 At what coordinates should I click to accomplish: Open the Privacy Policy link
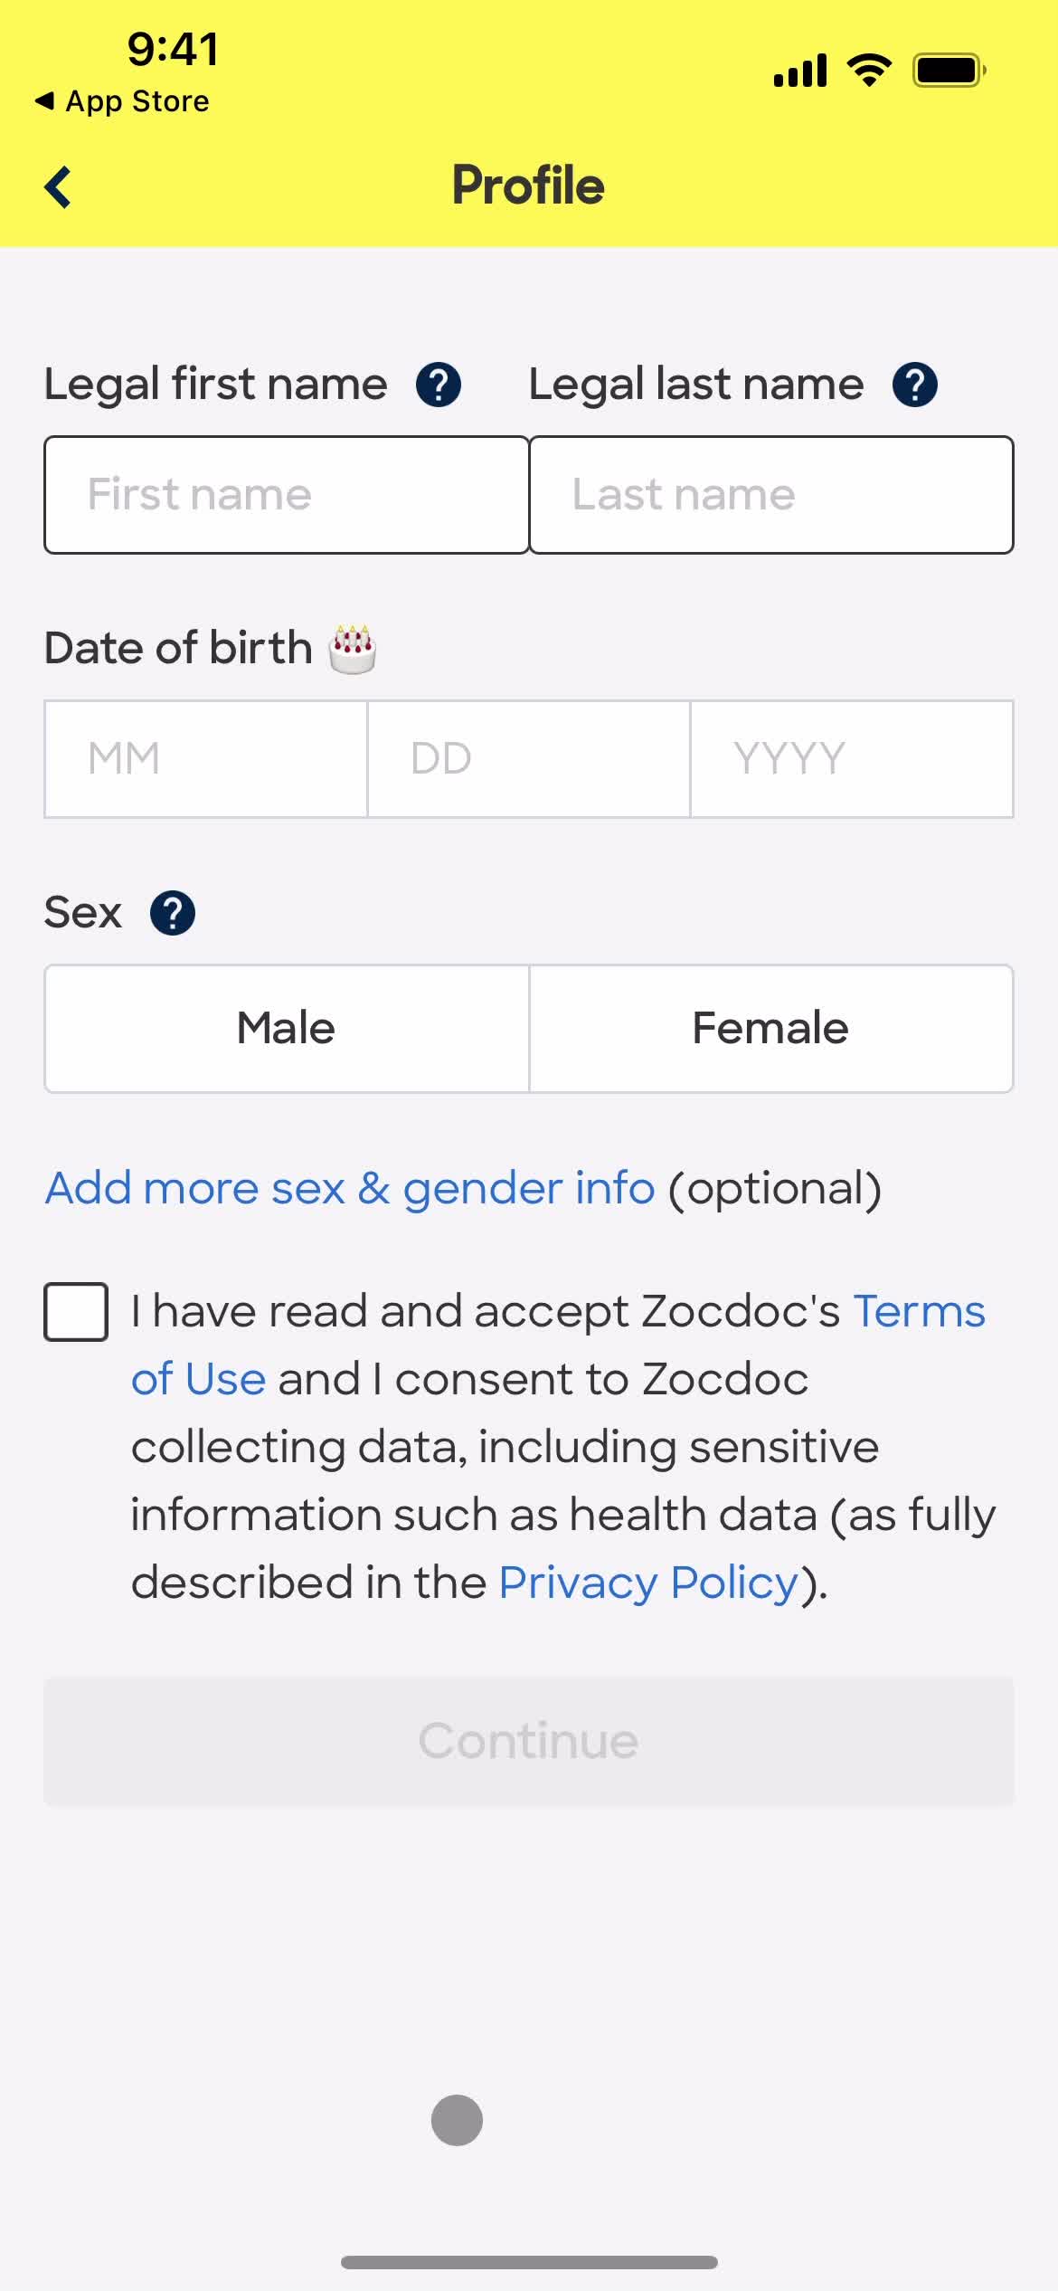648,1583
